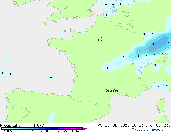
Task: Click the Paris city marker dot
Action: [x=102, y=38]
